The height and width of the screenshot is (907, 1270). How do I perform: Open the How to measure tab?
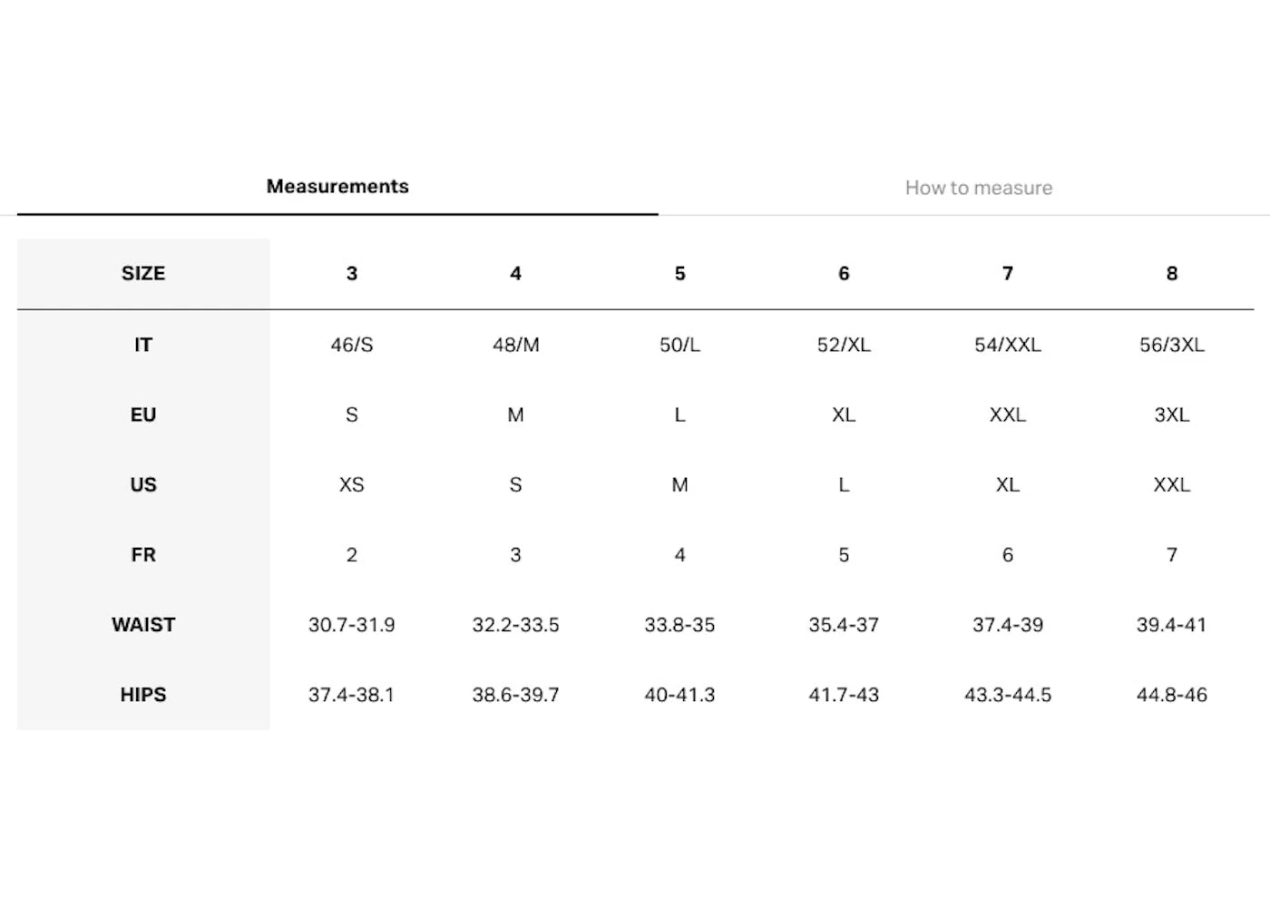pos(978,188)
